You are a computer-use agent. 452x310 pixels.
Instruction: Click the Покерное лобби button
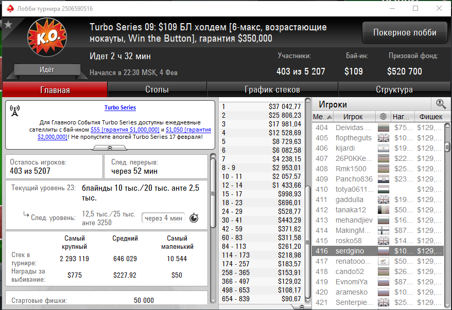click(405, 32)
